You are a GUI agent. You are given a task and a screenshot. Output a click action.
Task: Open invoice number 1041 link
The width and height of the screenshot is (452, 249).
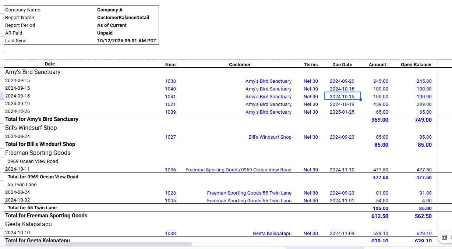tap(170, 97)
